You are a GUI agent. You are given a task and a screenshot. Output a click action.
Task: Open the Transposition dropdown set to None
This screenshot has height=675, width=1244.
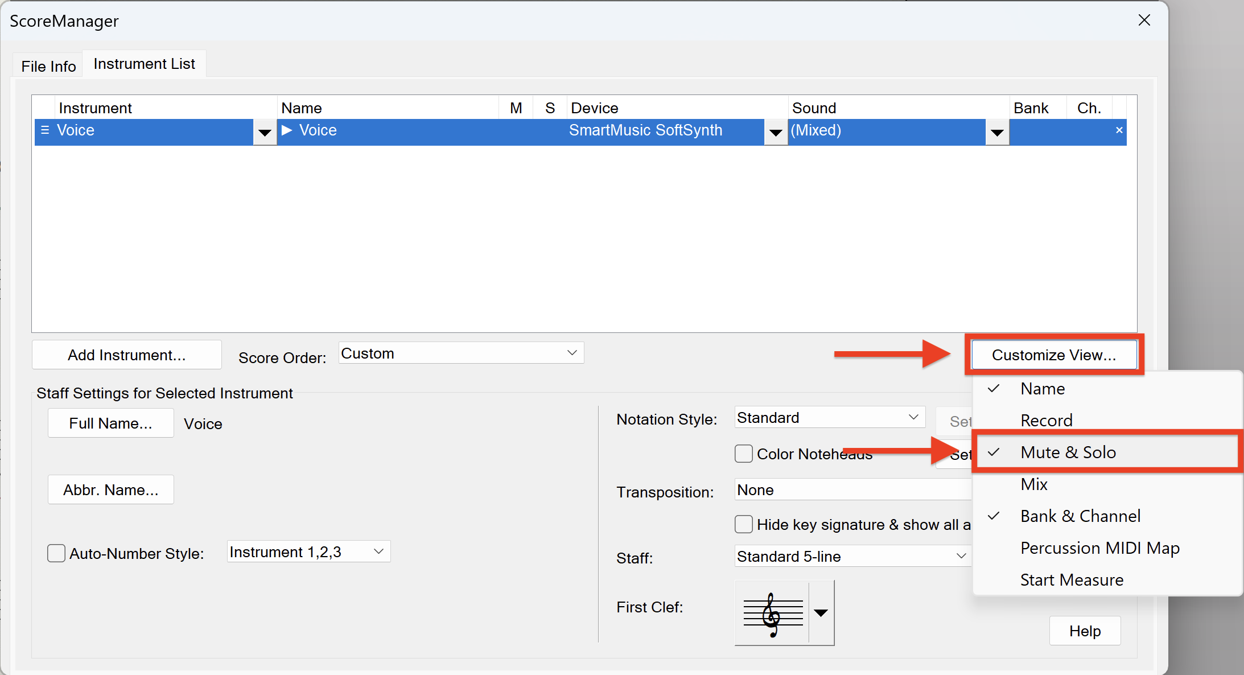click(x=853, y=489)
